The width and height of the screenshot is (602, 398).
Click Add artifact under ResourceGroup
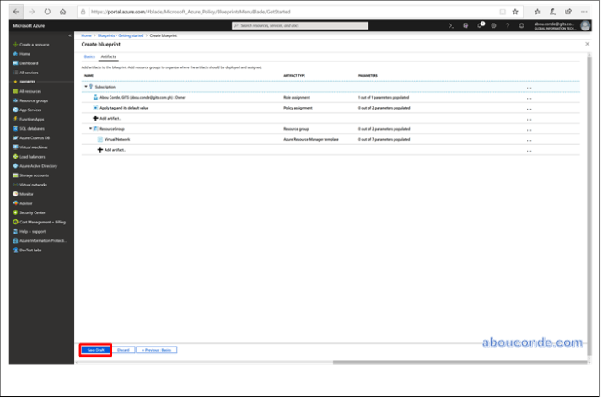[116, 150]
